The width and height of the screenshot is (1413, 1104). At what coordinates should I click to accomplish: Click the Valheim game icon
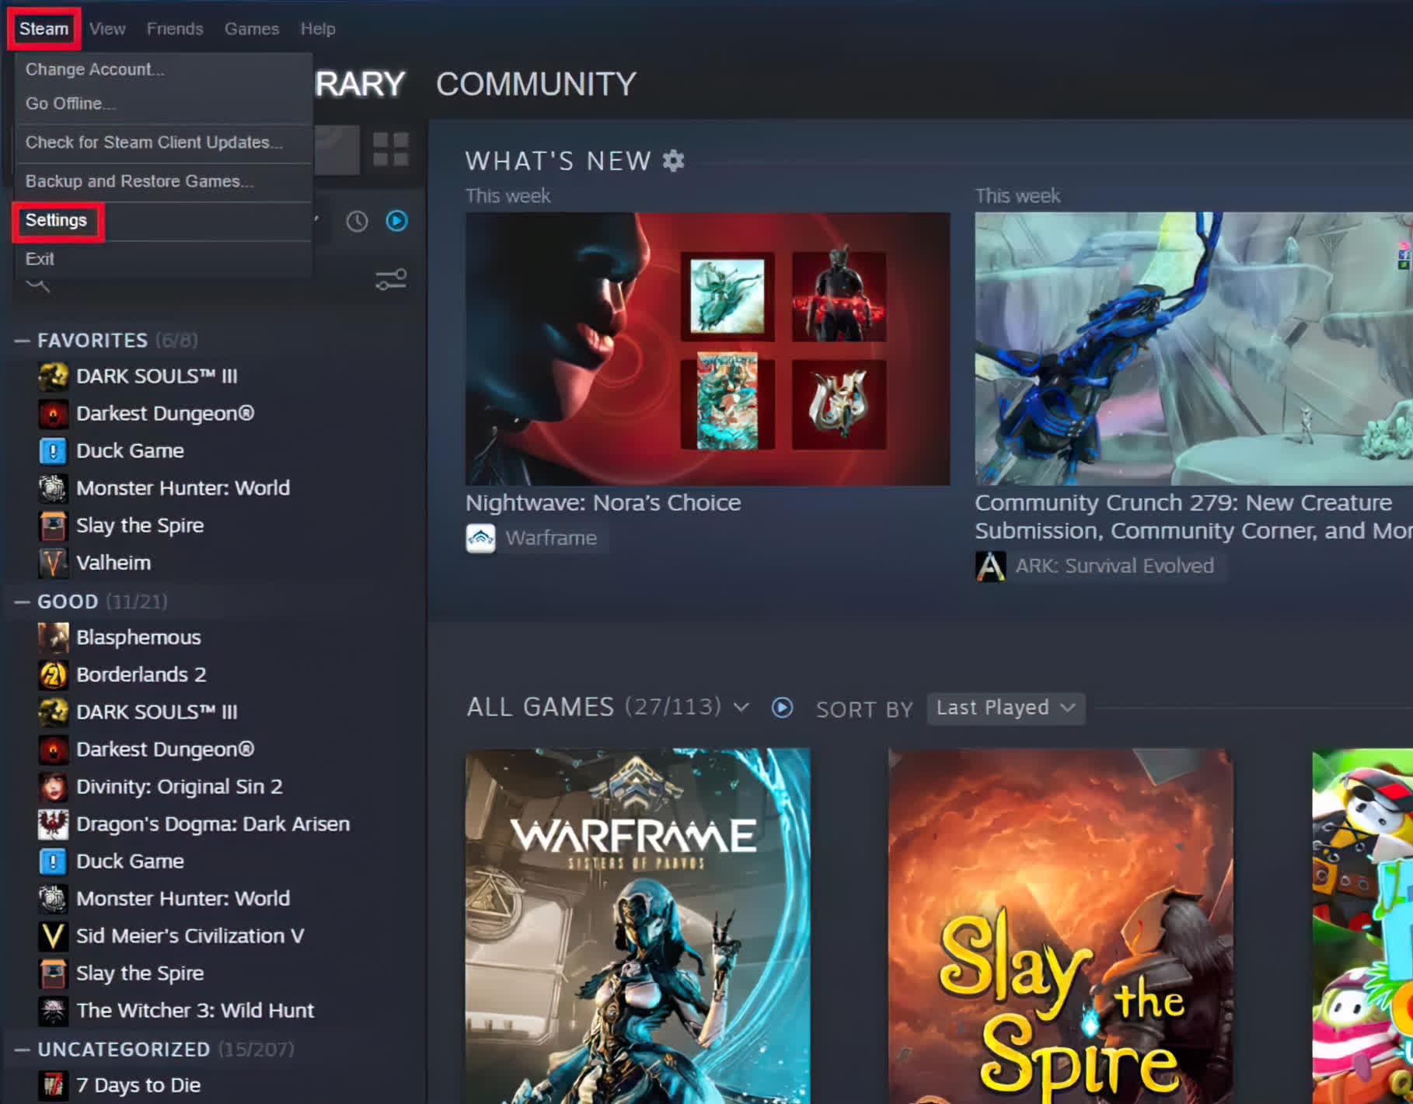53,563
